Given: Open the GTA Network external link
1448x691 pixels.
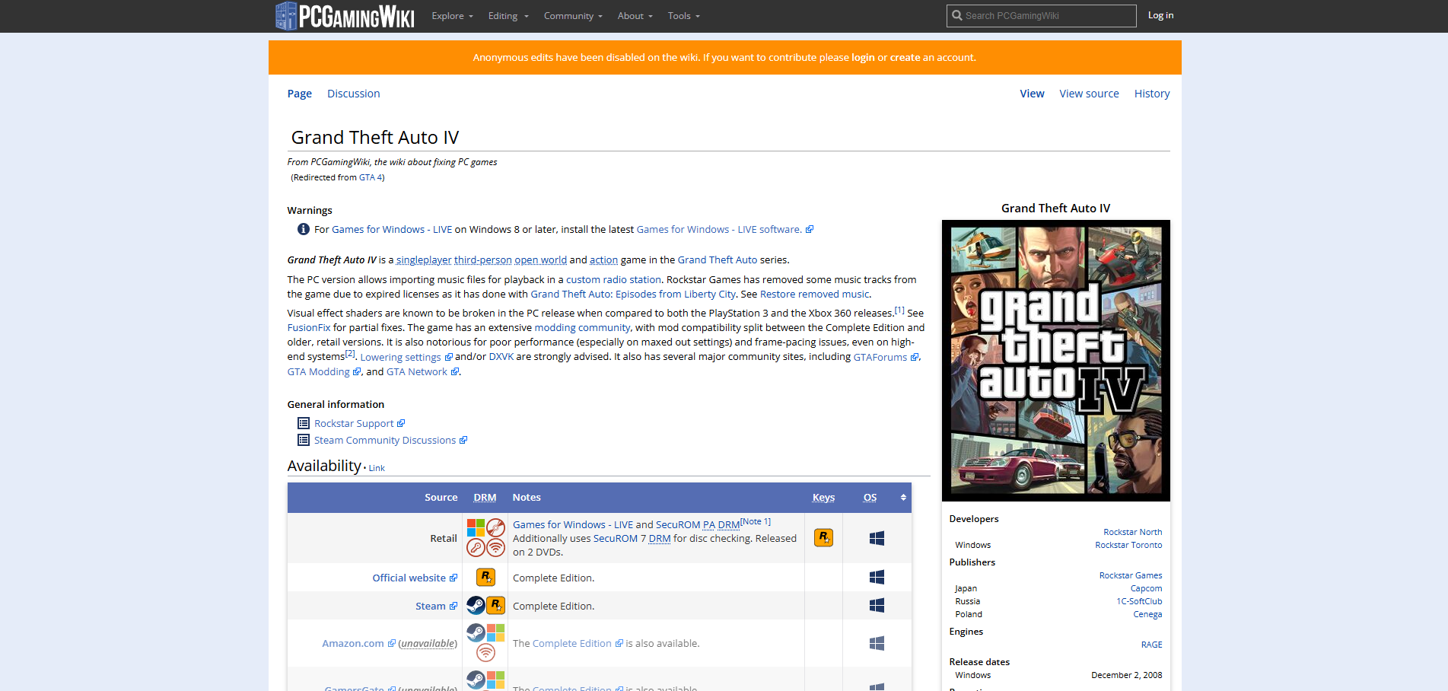Looking at the screenshot, I should coord(422,372).
